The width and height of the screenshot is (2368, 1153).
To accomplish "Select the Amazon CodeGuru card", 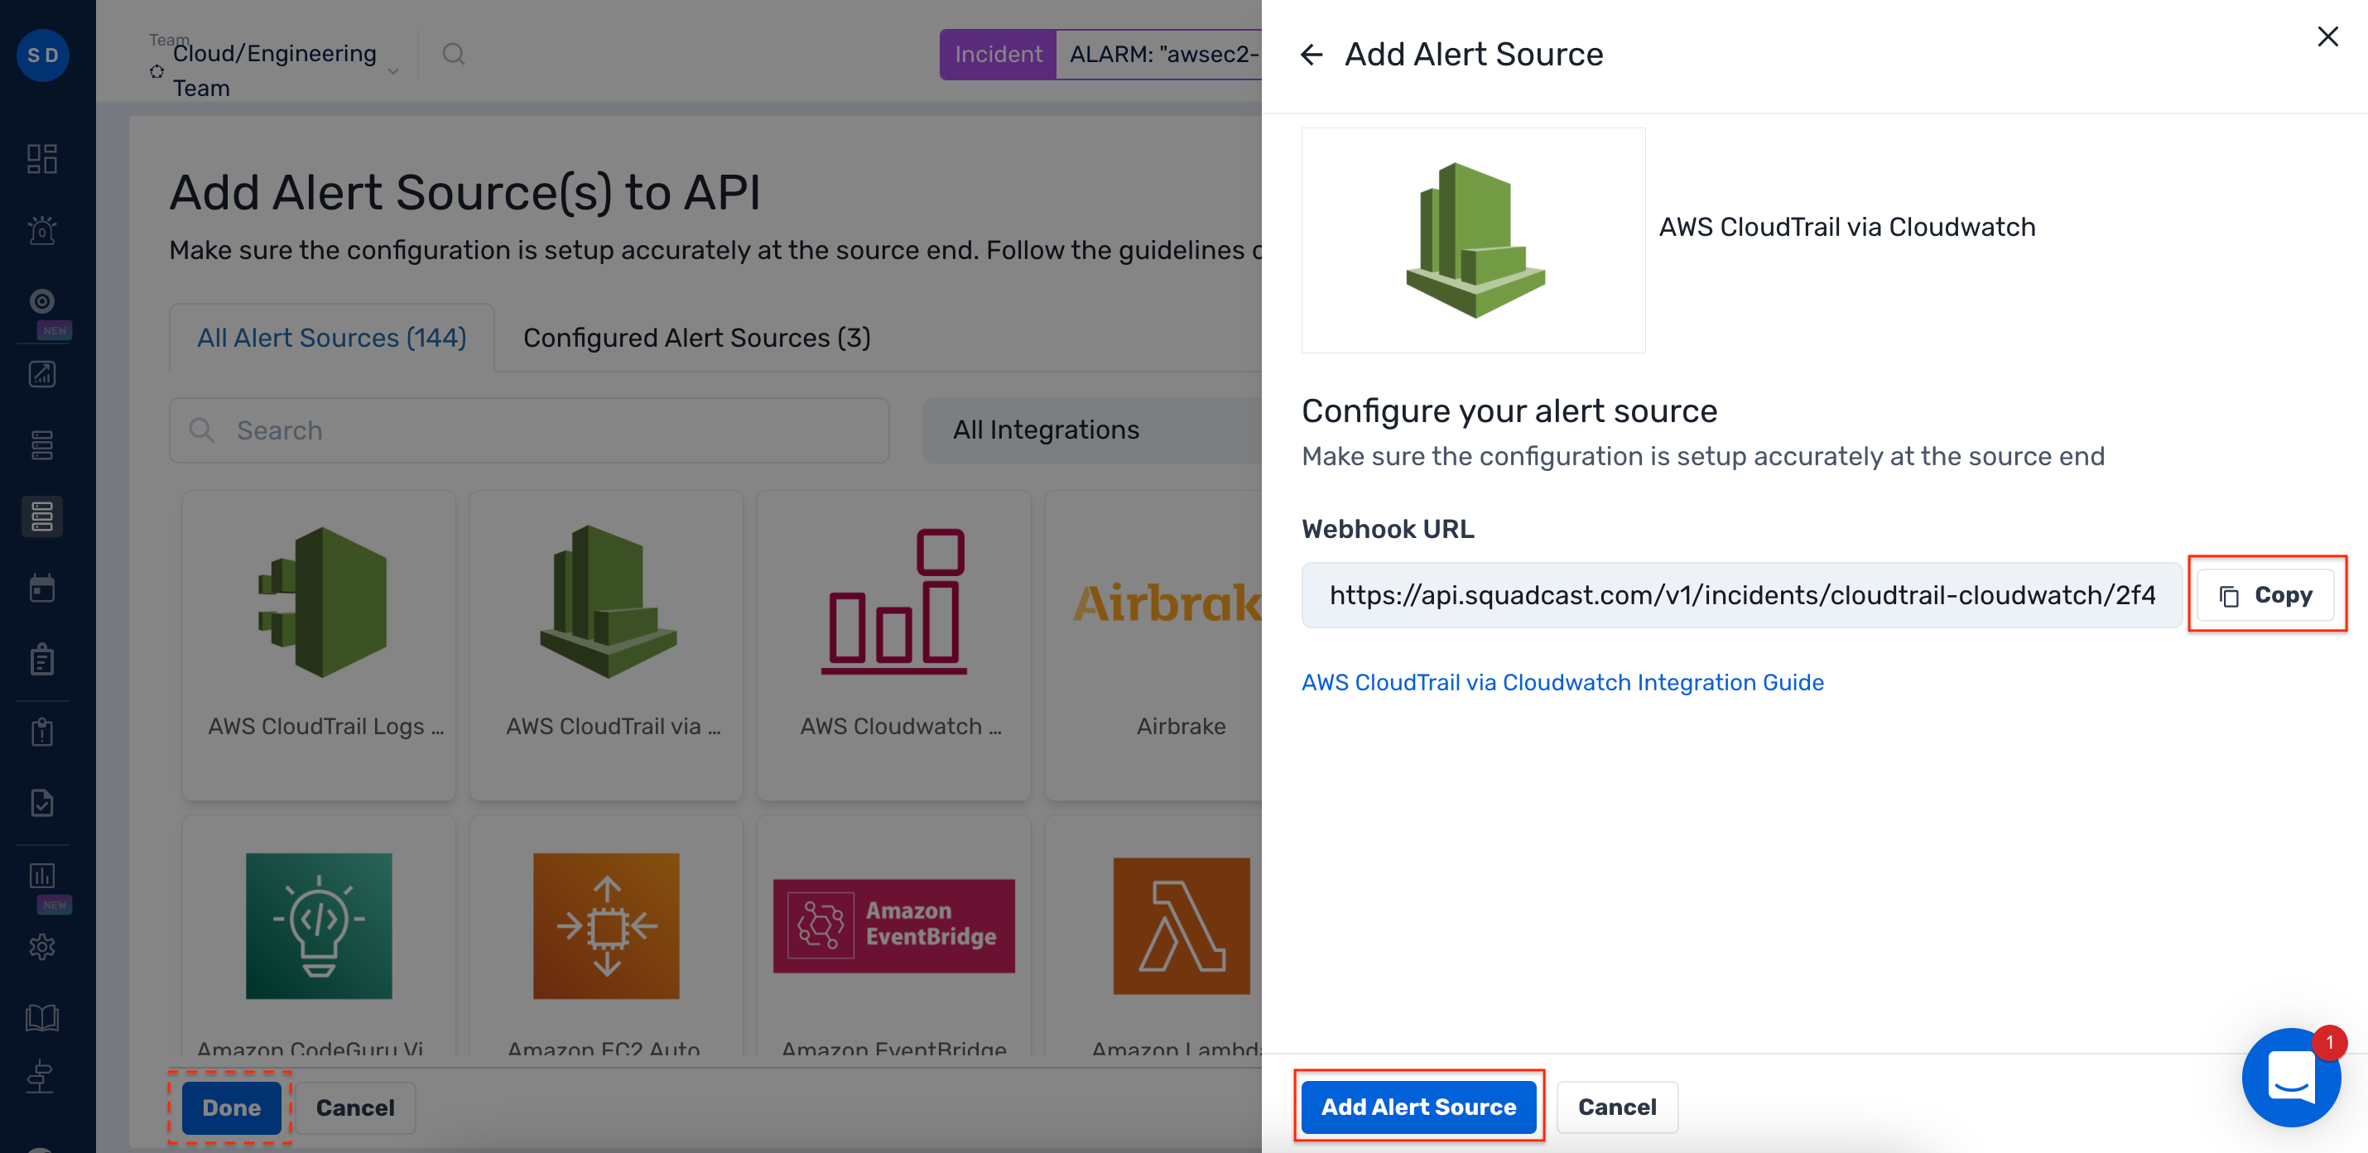I will (x=319, y=935).
